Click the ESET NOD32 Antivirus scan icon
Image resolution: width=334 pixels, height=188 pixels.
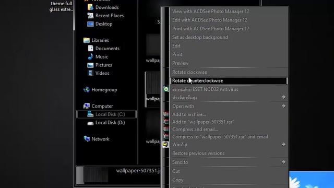pos(166,89)
